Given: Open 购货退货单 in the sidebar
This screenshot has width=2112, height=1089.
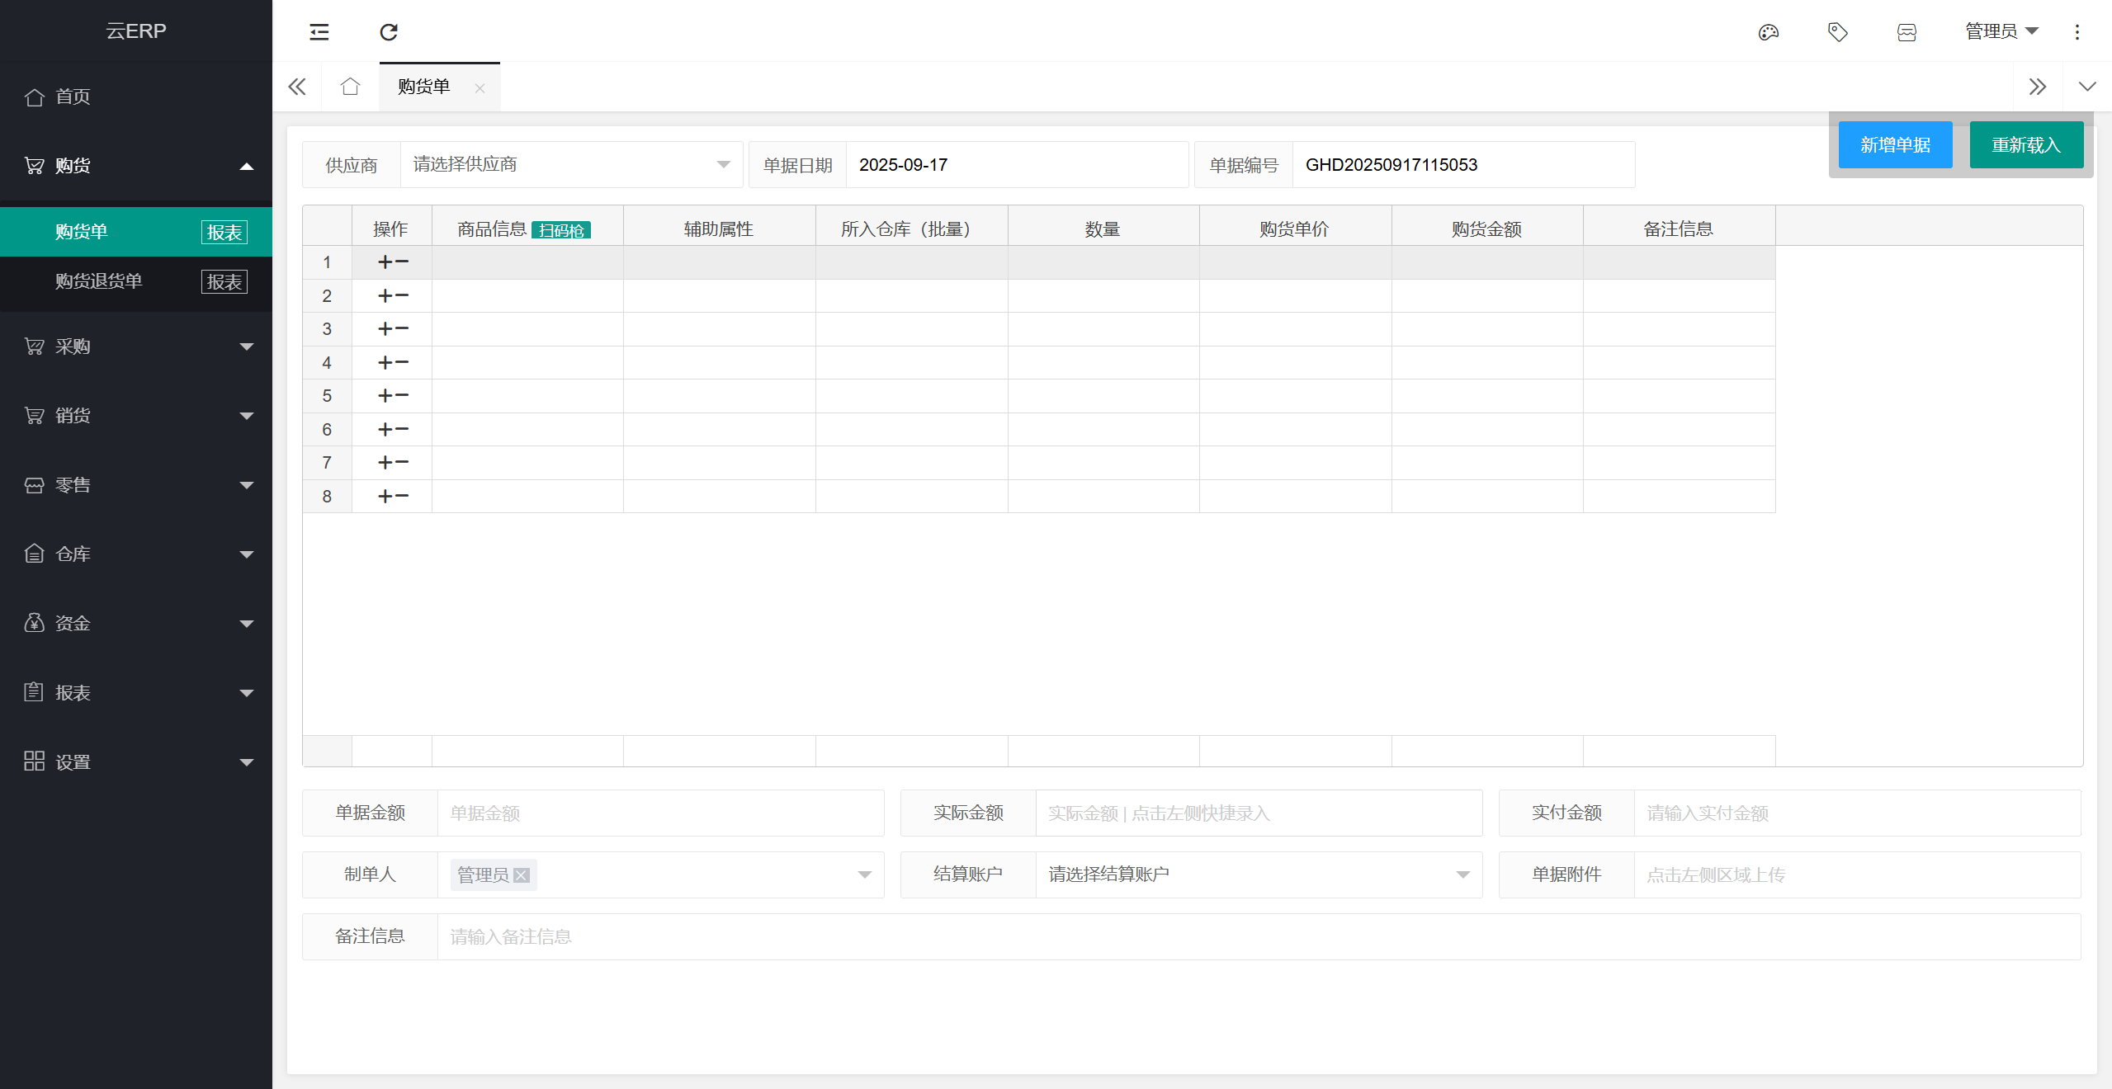Looking at the screenshot, I should (x=99, y=281).
